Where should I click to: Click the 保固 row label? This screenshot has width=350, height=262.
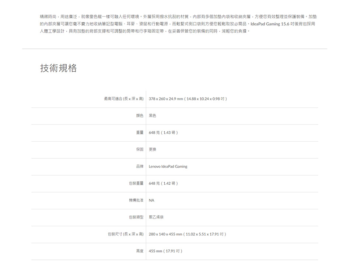[139, 150]
